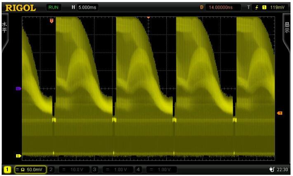Click the green RUN status indicator
This screenshot has width=293, height=176.
click(53, 7)
